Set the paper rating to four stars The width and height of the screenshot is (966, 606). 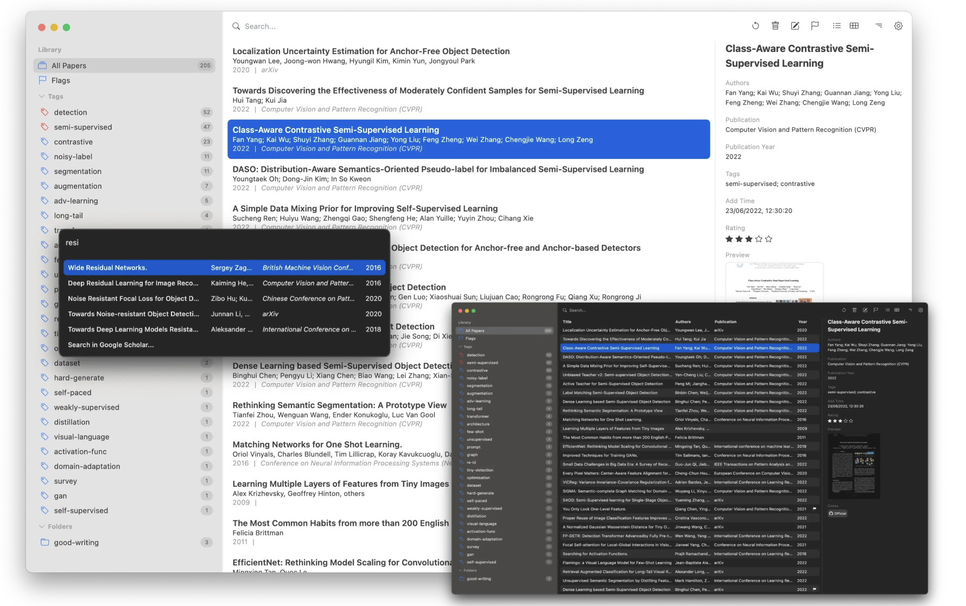(759, 238)
